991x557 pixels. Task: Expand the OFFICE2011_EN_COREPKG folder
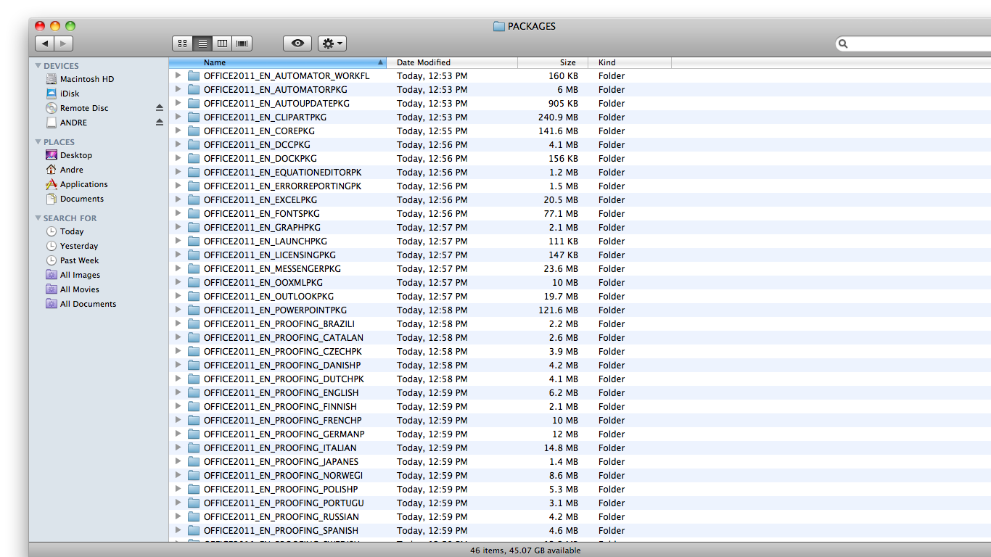pos(178,131)
